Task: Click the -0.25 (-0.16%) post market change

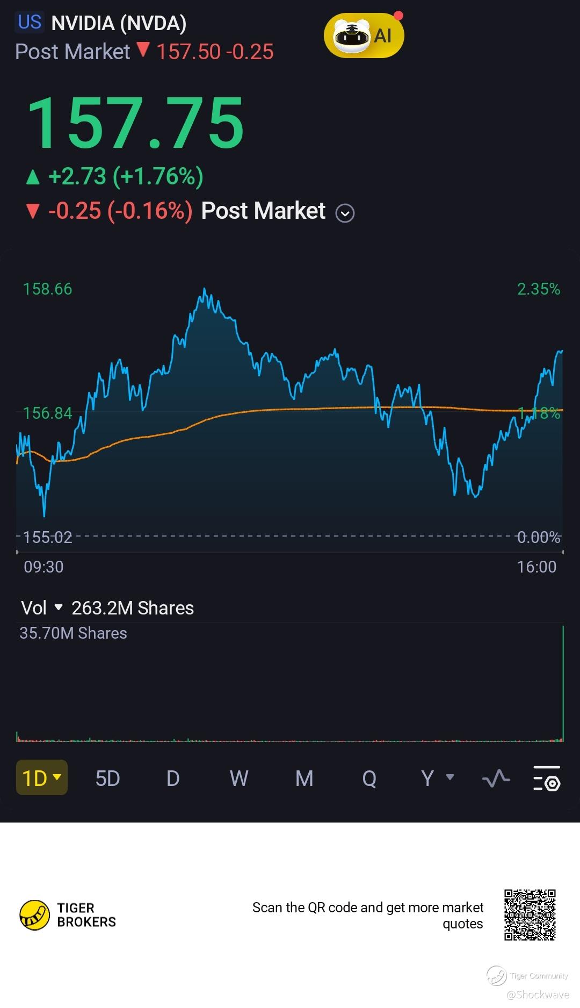Action: coord(120,211)
